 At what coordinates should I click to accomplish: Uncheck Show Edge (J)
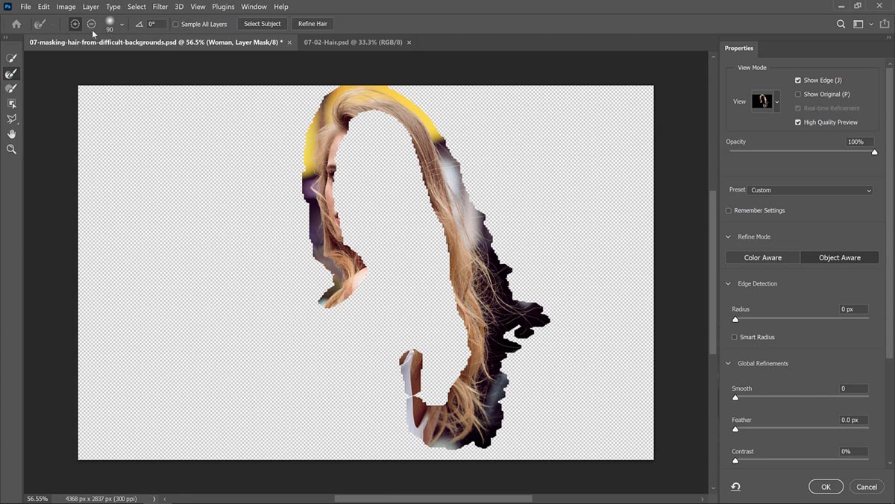798,80
